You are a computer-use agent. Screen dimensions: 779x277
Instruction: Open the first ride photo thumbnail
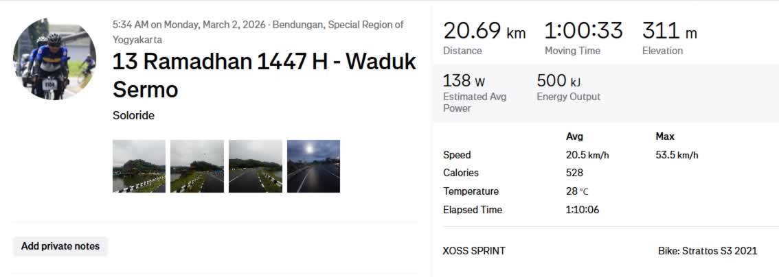[139, 166]
